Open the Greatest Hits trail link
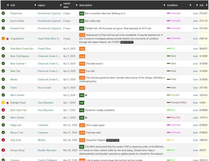This screenshot has height=161, width=209. pyautogui.click(x=18, y=28)
